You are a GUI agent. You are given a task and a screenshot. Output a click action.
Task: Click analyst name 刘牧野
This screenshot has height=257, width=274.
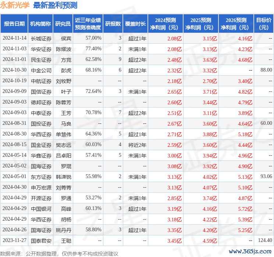64,81
